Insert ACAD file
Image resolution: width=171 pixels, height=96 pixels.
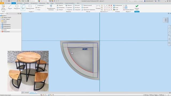116,10
